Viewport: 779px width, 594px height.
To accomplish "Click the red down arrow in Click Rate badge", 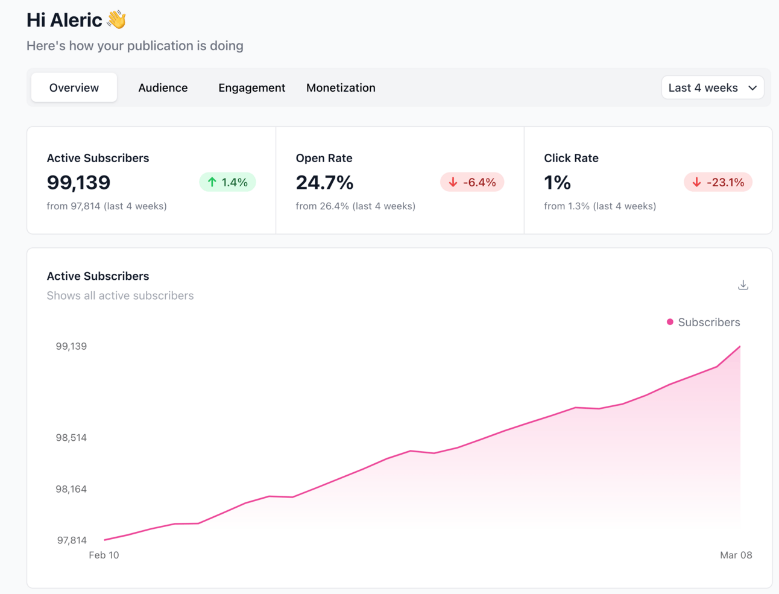I will pyautogui.click(x=696, y=182).
